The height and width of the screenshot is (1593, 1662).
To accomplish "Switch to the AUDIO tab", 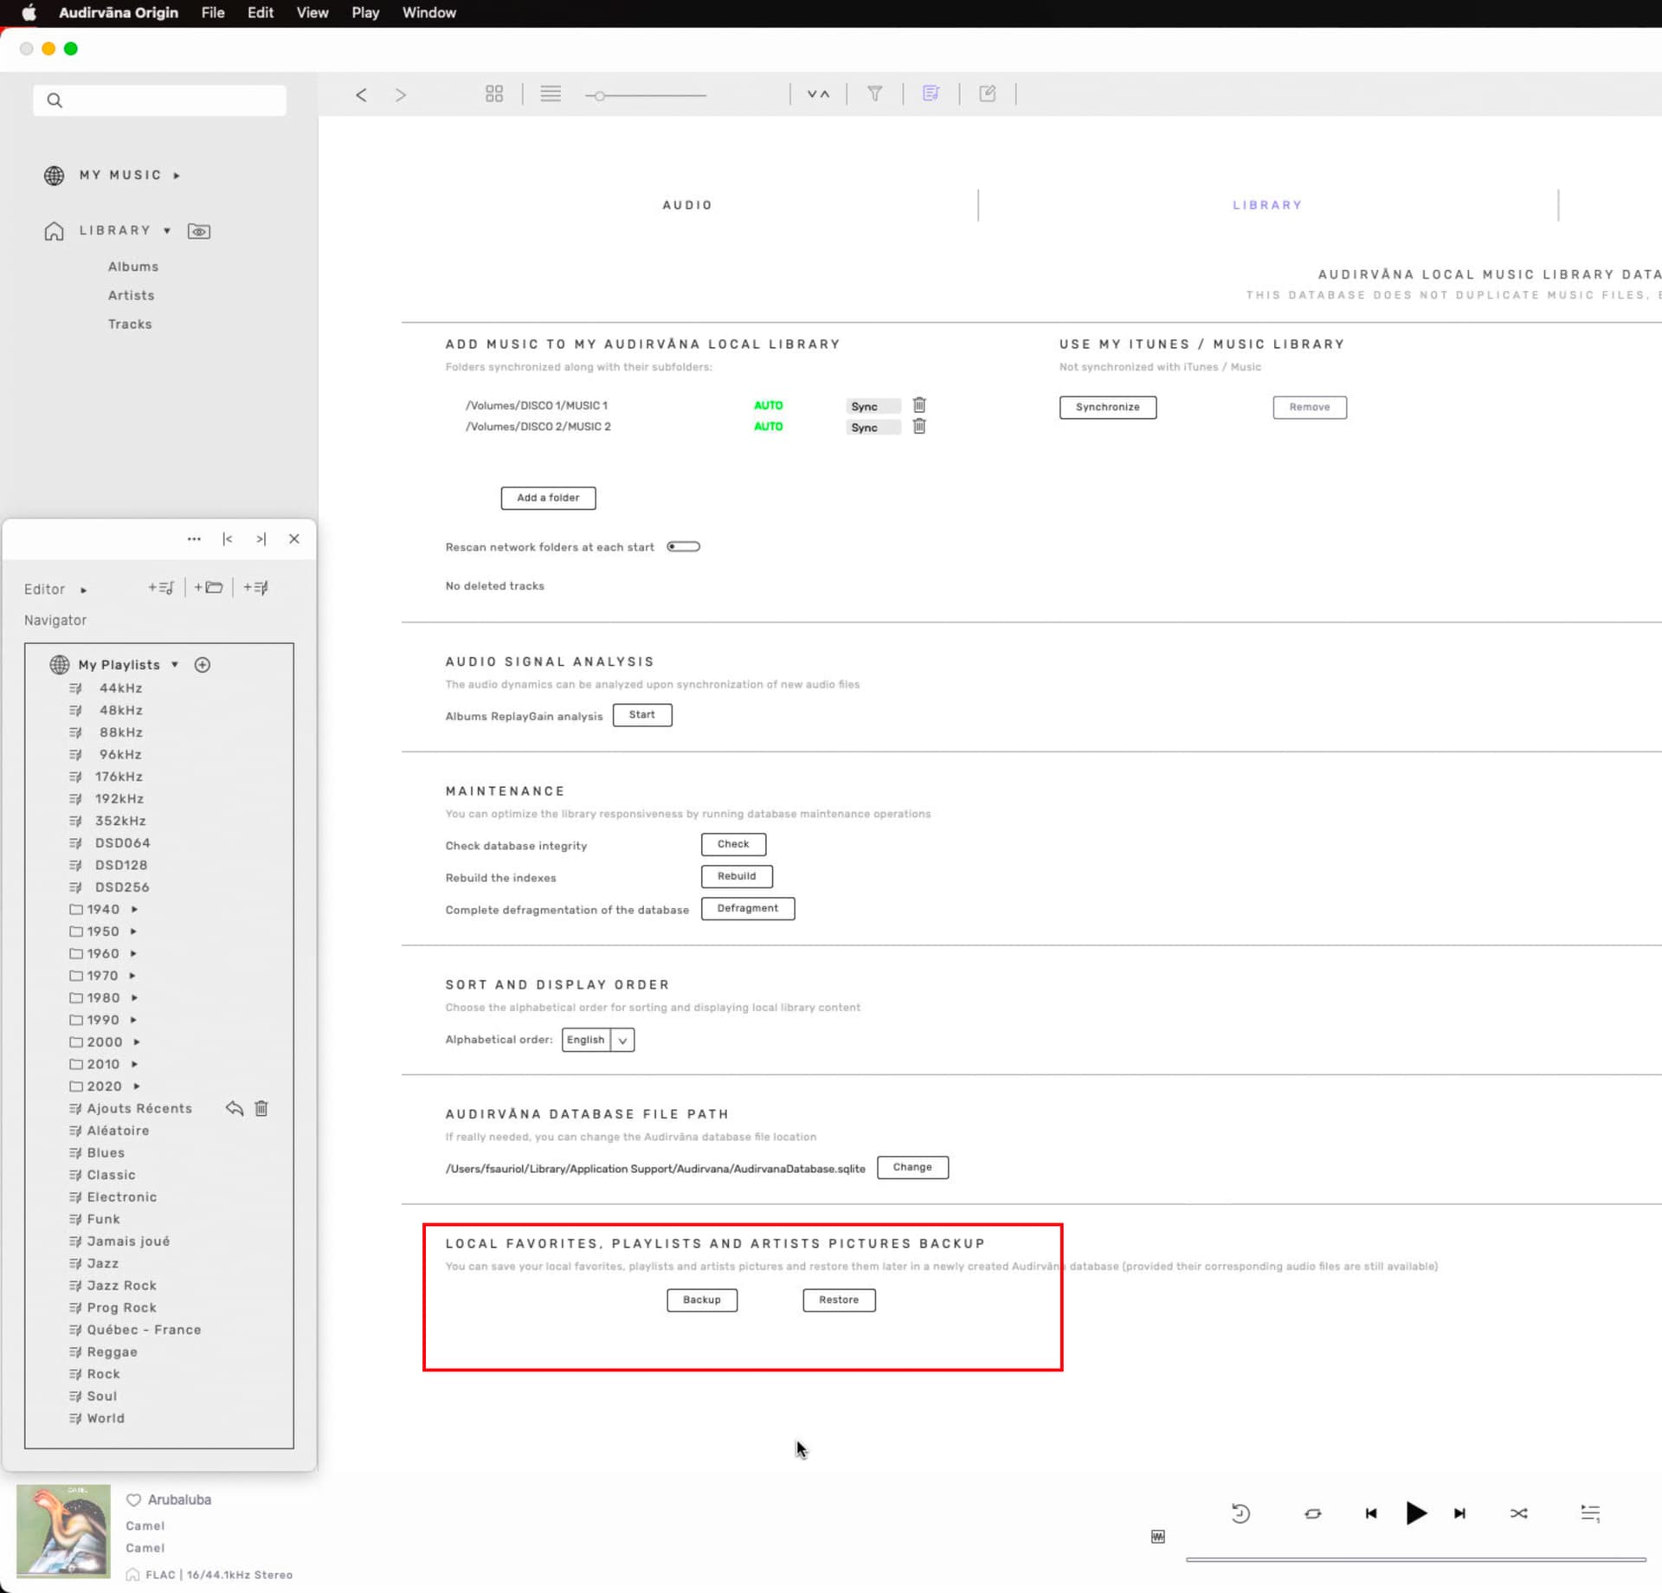I will (687, 205).
